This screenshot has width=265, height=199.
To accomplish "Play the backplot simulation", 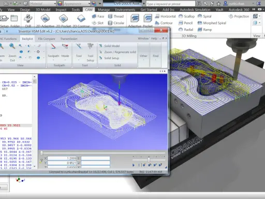I will [134, 165].
